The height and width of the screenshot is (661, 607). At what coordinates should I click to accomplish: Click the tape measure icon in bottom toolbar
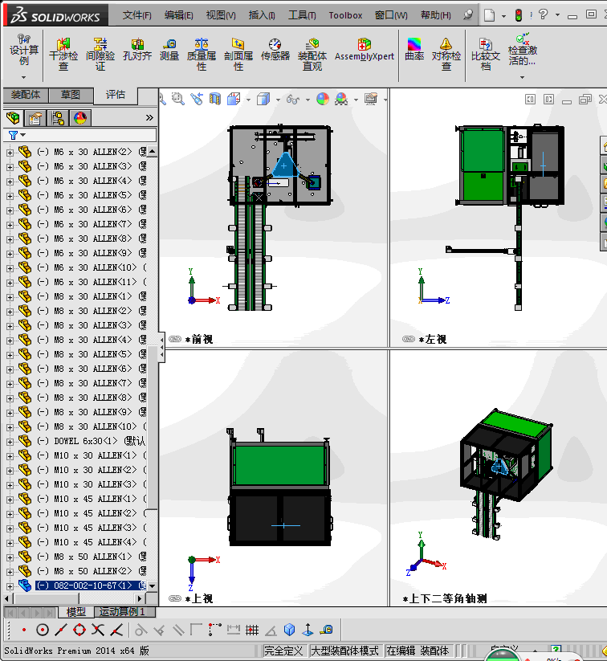326,630
